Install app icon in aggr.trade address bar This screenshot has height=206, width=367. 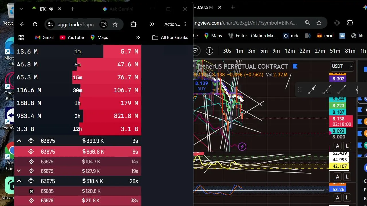(x=104, y=24)
